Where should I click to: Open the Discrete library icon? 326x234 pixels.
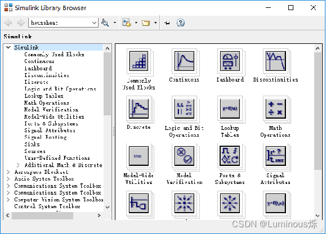coord(139,109)
